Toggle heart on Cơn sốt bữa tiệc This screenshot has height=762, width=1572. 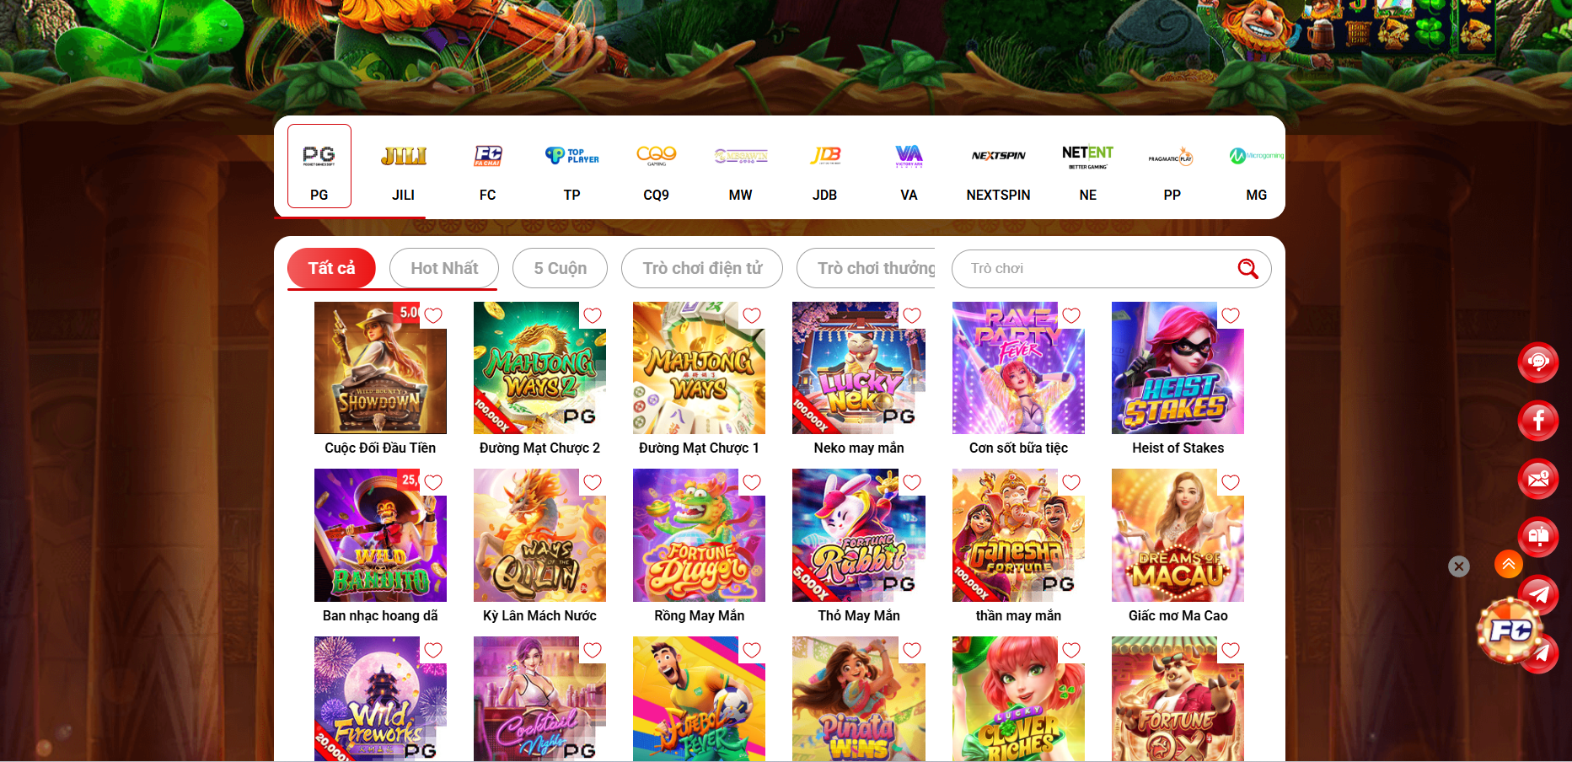click(1071, 315)
